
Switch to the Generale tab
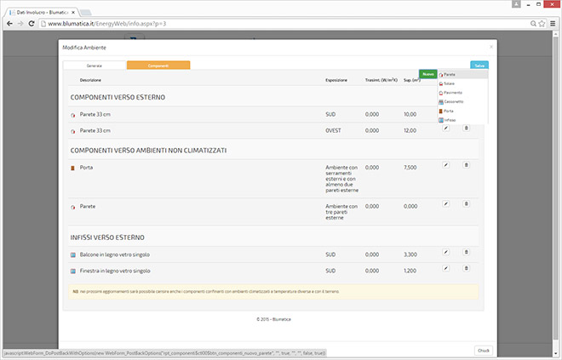95,66
